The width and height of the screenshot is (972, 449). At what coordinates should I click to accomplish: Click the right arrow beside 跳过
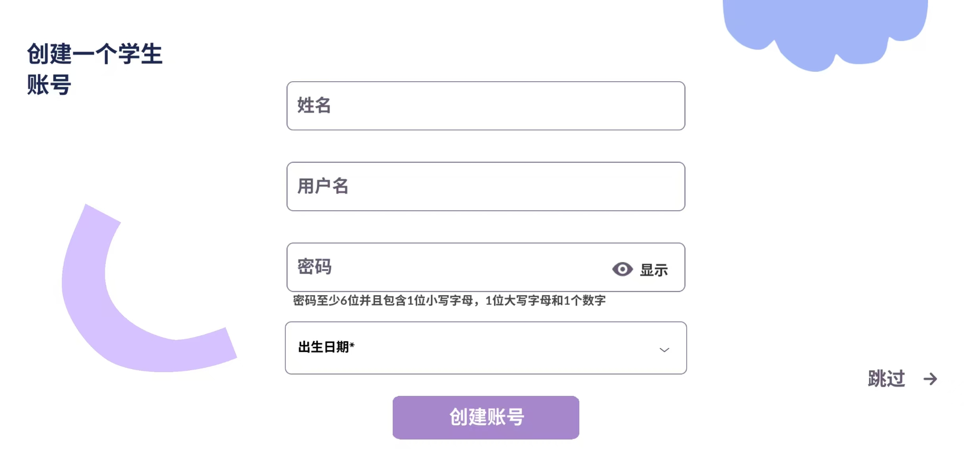930,379
